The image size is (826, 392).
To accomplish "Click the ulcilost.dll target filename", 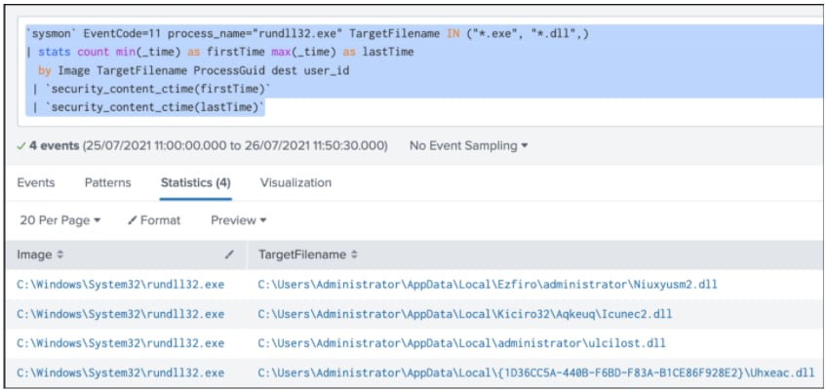I will 462,343.
